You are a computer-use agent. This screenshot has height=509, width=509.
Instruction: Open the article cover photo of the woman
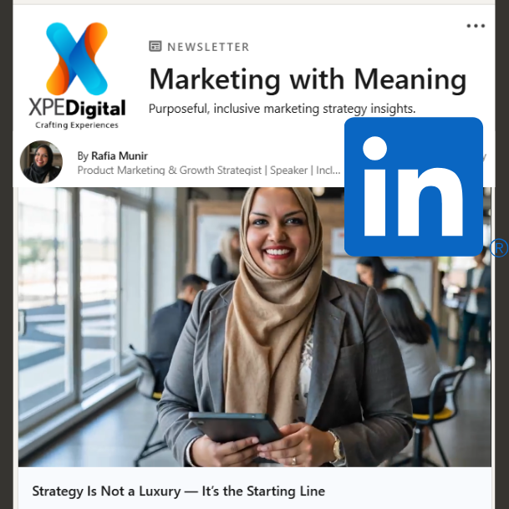tap(254, 327)
